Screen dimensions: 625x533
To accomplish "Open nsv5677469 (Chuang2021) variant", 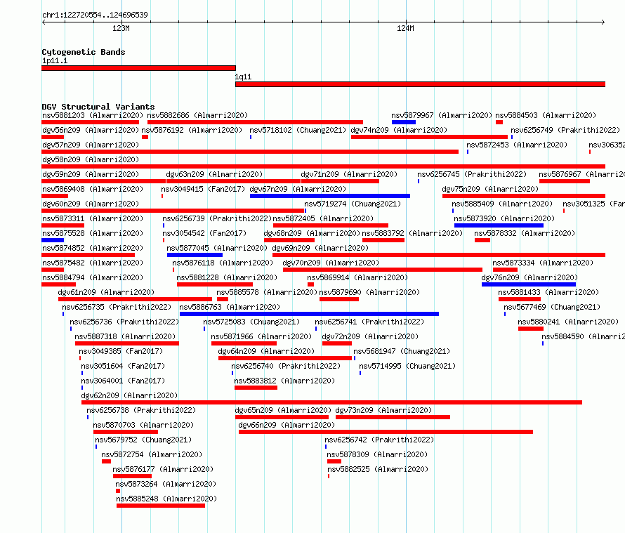I will click(x=505, y=314).
